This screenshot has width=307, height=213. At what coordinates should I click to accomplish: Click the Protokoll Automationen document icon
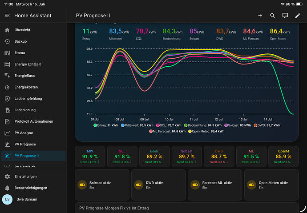pos(7,121)
